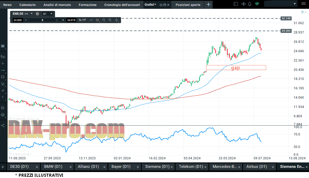Open the price alerts dollar icon
The width and height of the screenshot is (309, 178).
243,4
